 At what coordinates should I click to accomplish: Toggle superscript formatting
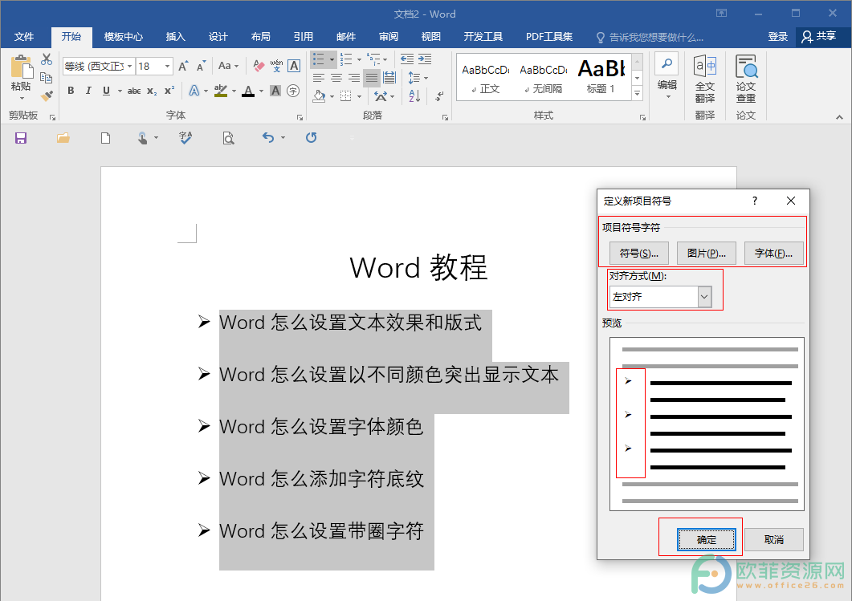tap(169, 90)
